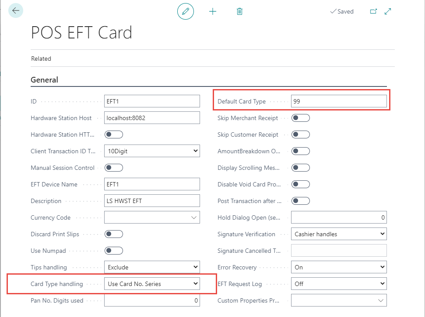Collapse the General section header
The height and width of the screenshot is (317, 425).
(44, 80)
